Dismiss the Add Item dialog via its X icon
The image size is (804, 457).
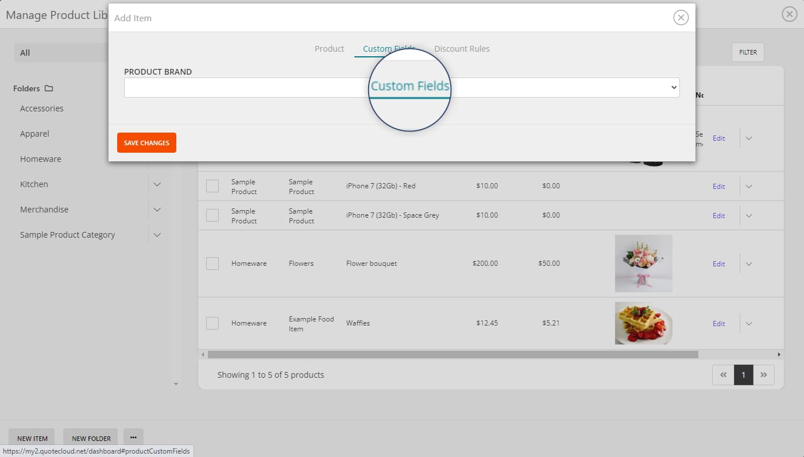(x=681, y=17)
